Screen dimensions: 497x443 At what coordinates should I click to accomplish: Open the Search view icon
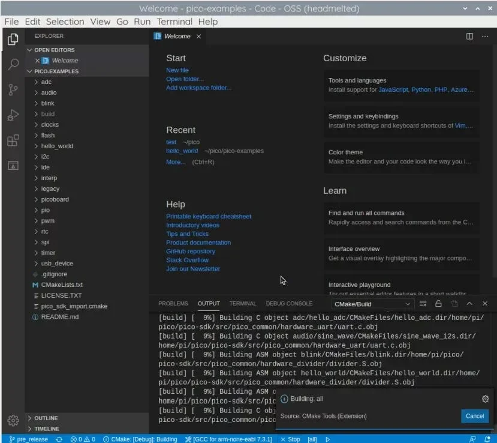coord(13,64)
